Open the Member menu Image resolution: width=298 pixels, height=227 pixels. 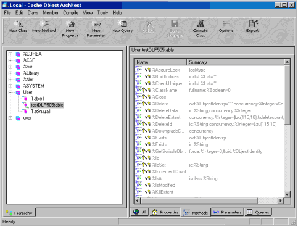51,13
